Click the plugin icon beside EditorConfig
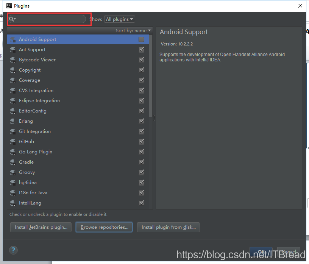Viewport: 309px width, 264px height. click(13, 111)
